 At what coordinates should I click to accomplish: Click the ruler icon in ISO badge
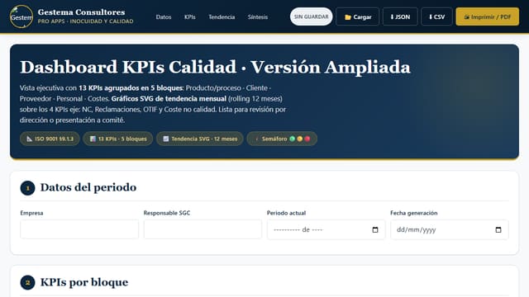30,139
